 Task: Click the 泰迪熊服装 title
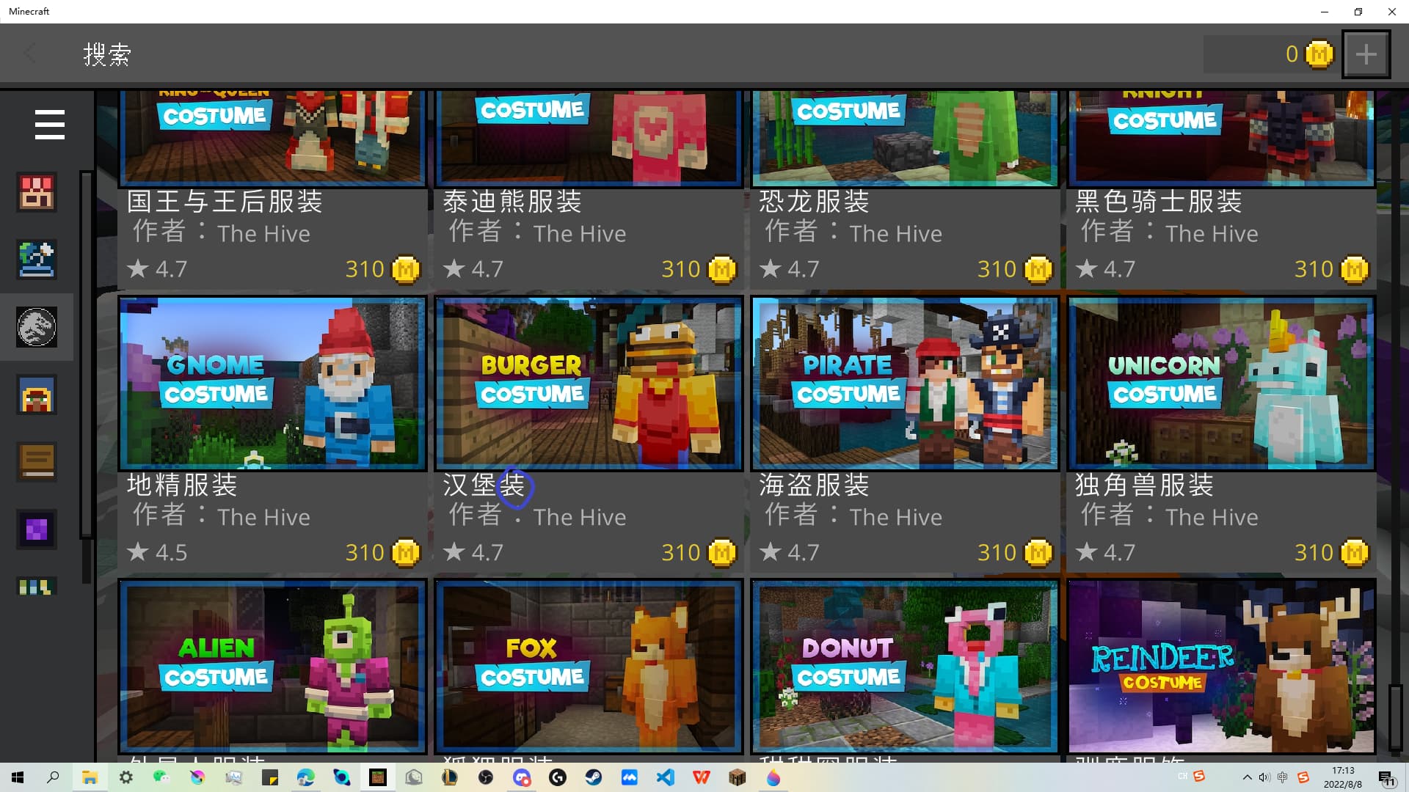tap(512, 201)
